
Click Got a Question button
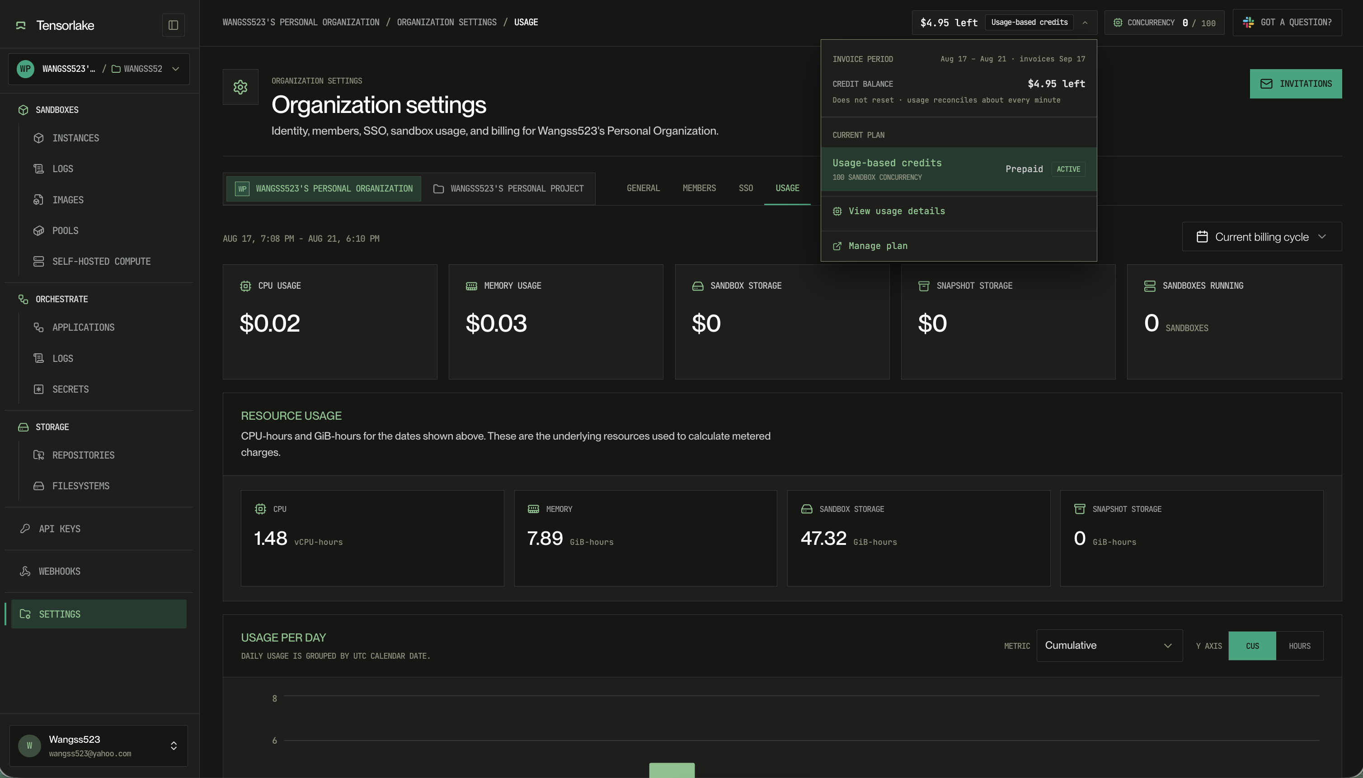(x=1287, y=23)
